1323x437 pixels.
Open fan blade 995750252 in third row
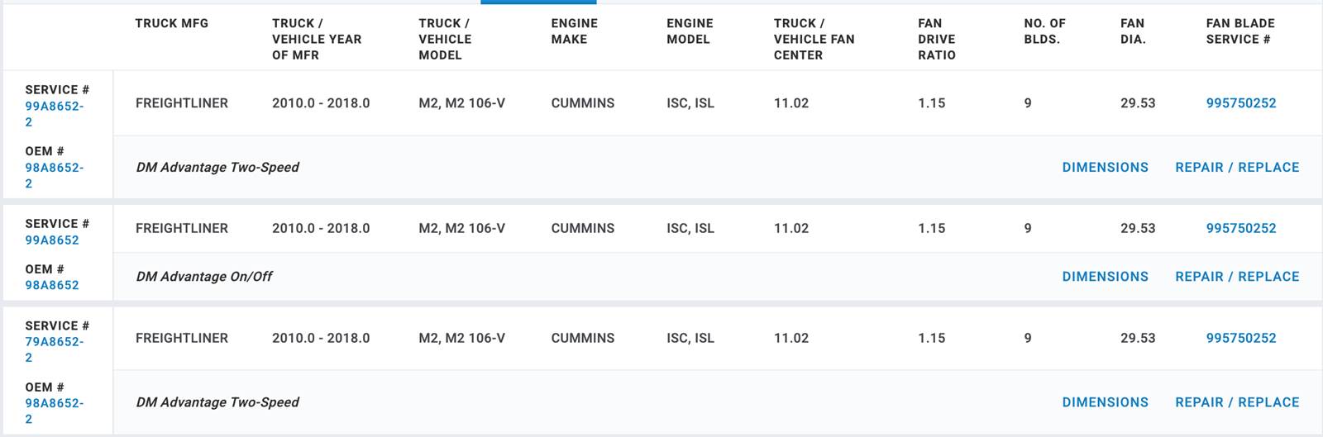[1241, 338]
